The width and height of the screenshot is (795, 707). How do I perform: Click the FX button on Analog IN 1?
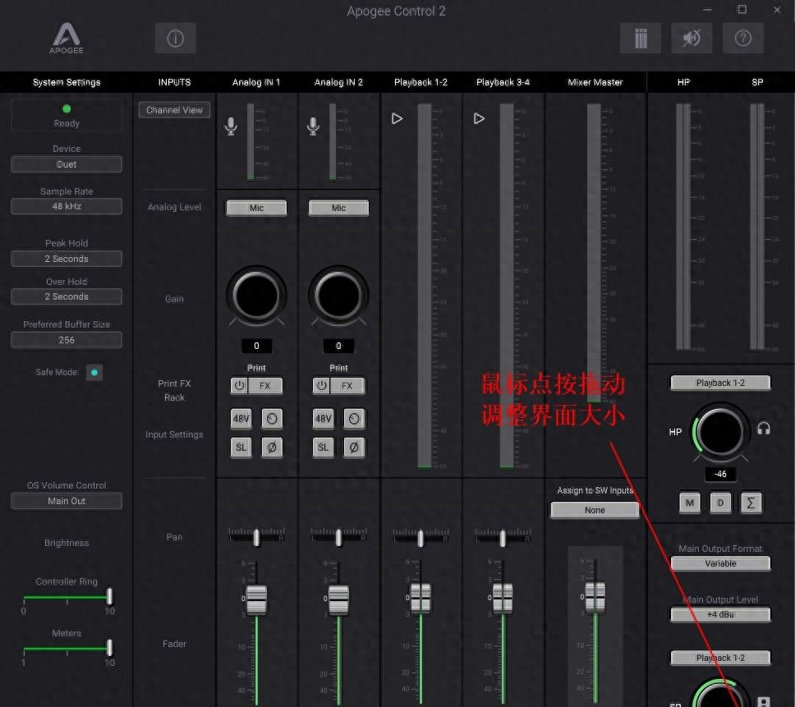point(265,386)
